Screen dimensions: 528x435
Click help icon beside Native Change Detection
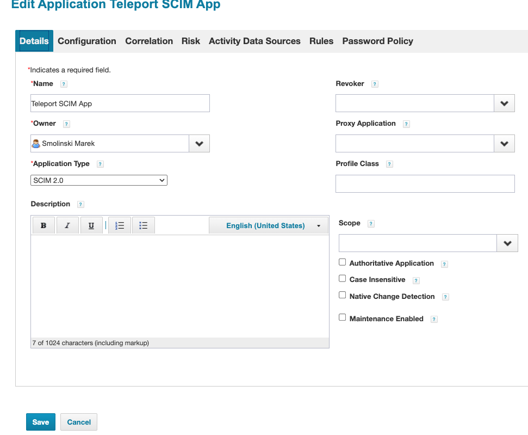pyautogui.click(x=445, y=297)
